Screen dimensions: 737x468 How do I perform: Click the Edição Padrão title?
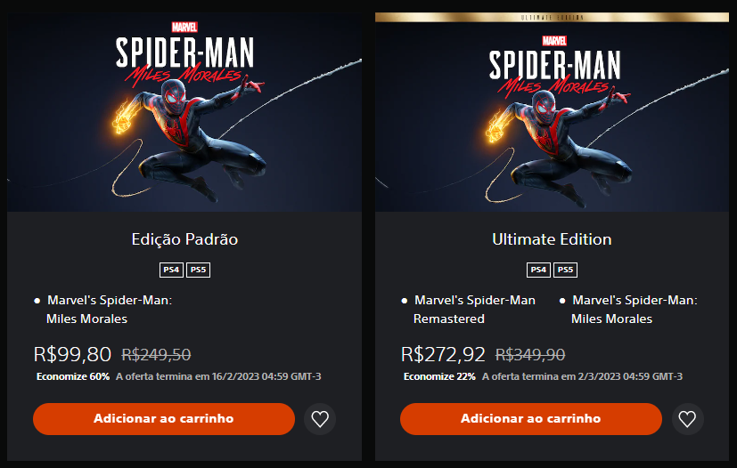click(184, 239)
